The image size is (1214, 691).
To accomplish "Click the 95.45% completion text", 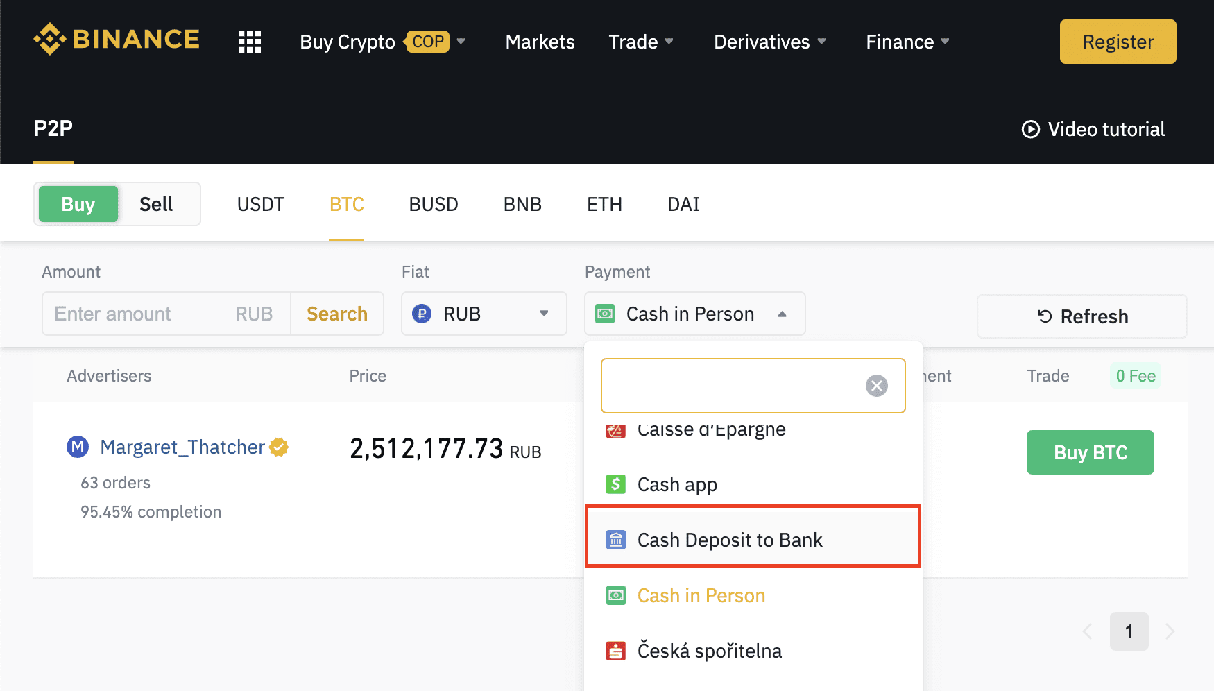I will pyautogui.click(x=151, y=512).
